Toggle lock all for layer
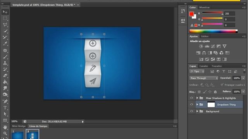This screenshot has height=139, width=248. (x=215, y=92)
